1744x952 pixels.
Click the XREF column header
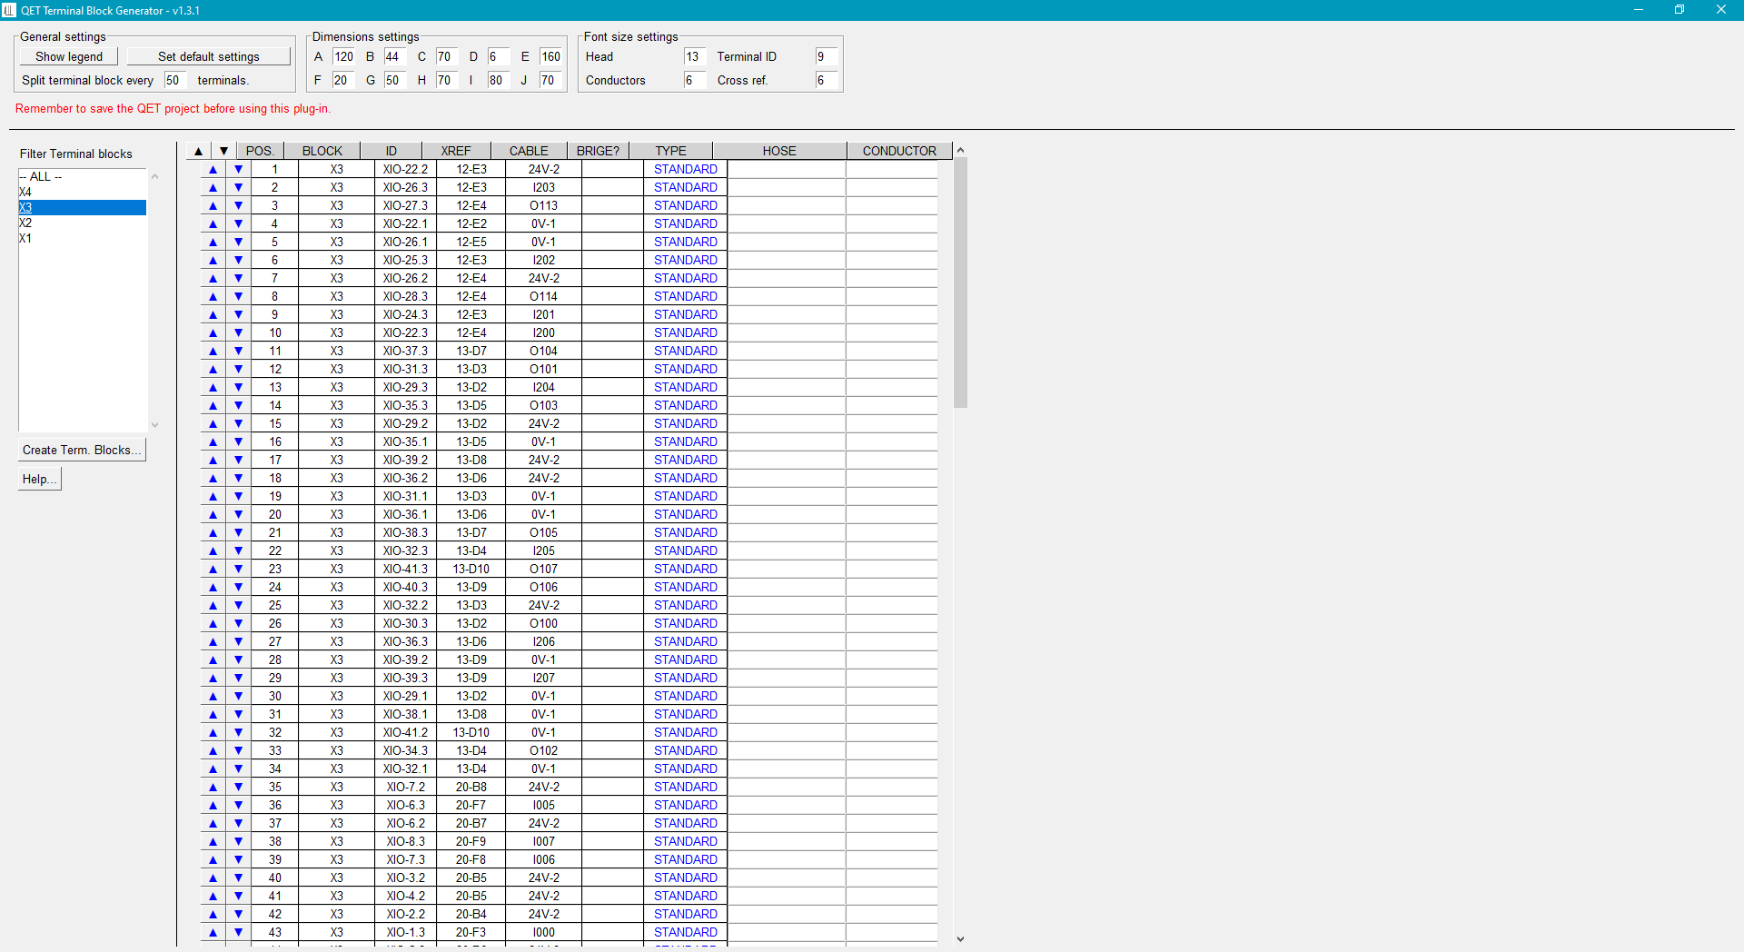click(x=456, y=151)
